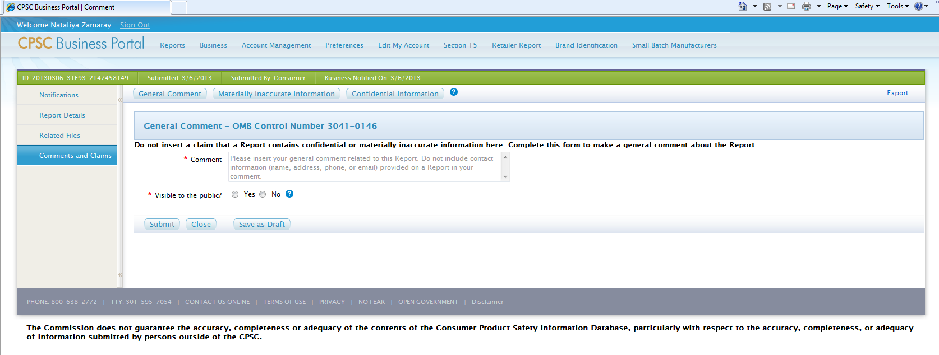Open a new blank browser tab
Screen dimensions: 939x355
point(178,7)
